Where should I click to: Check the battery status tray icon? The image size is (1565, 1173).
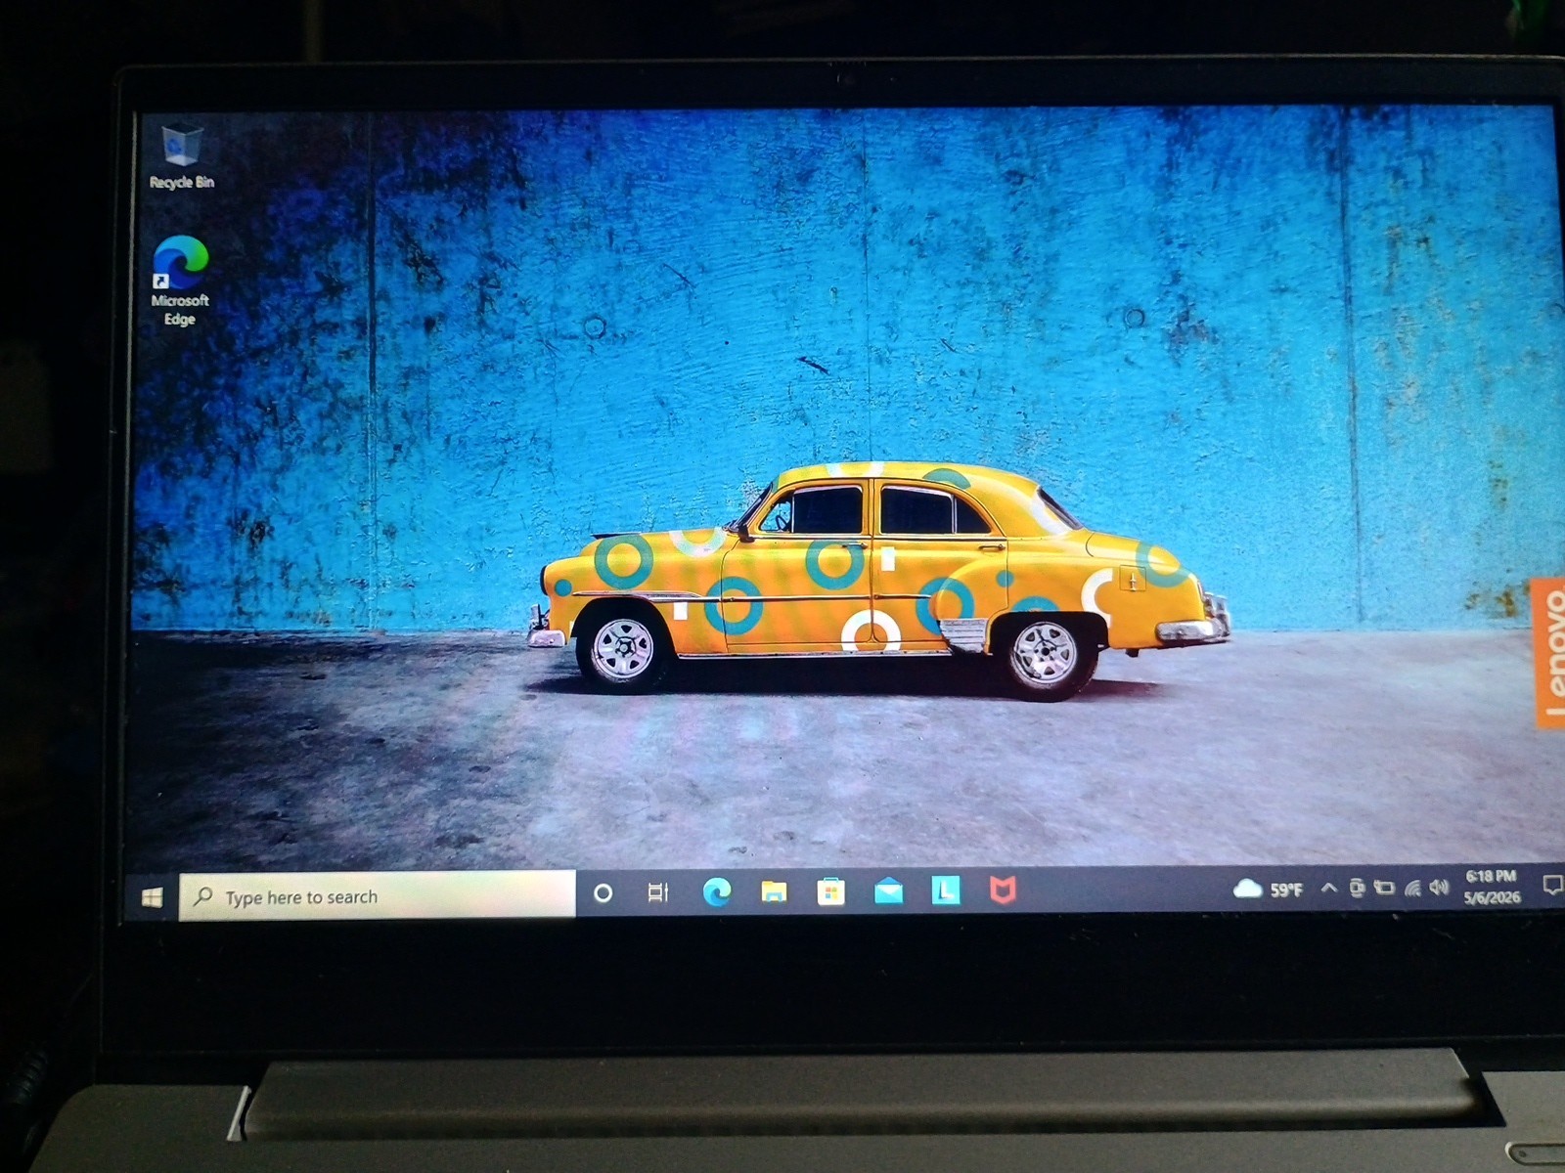point(1384,888)
